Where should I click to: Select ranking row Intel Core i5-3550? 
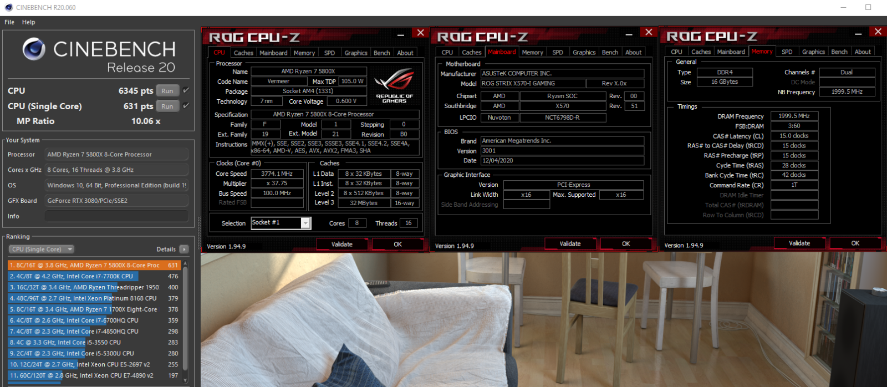pyautogui.click(x=94, y=343)
